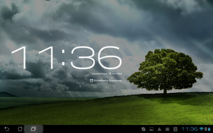This screenshot has width=213, height=133.
Task: Open the document notification icon
Action: (175, 129)
